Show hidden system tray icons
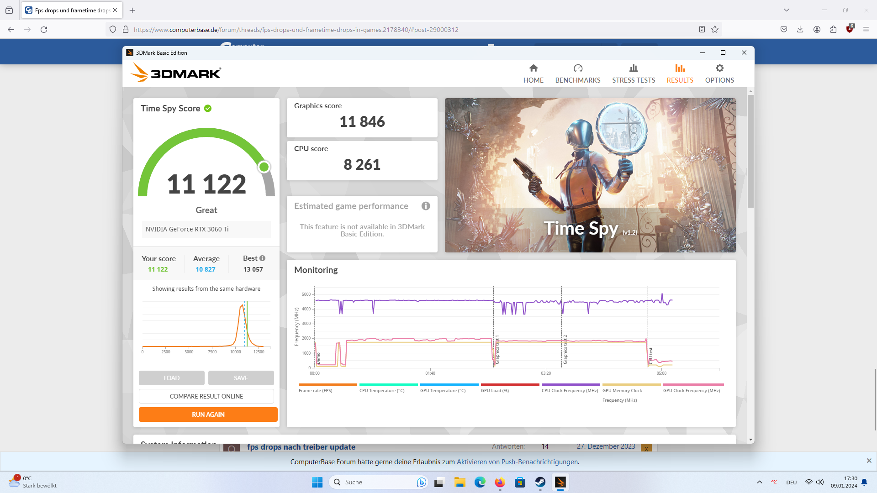 pyautogui.click(x=759, y=482)
